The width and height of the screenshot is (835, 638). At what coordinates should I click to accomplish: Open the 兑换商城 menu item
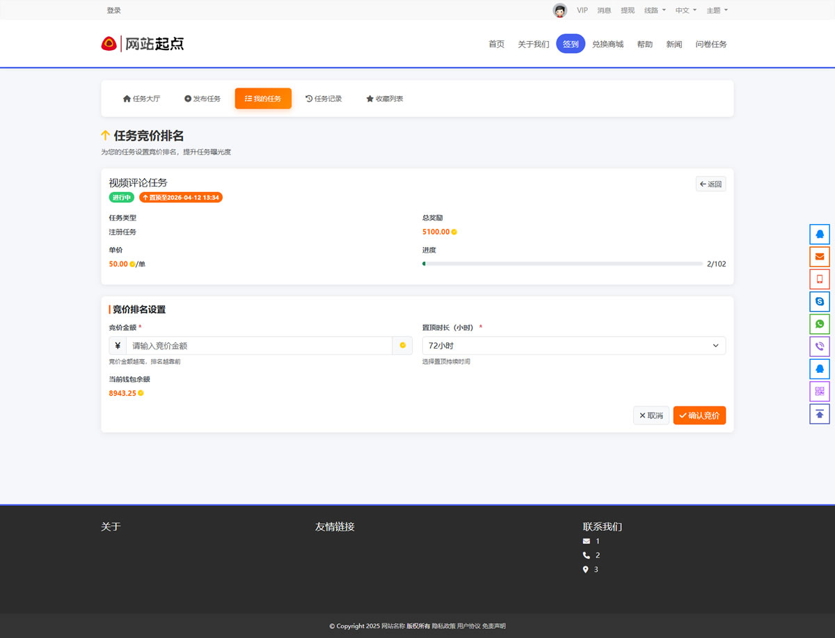pos(608,43)
